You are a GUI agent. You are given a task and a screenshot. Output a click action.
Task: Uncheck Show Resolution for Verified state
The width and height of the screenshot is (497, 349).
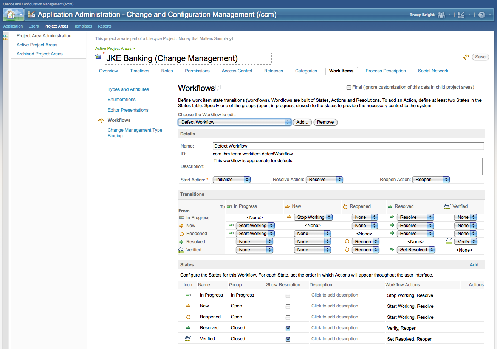click(x=288, y=339)
